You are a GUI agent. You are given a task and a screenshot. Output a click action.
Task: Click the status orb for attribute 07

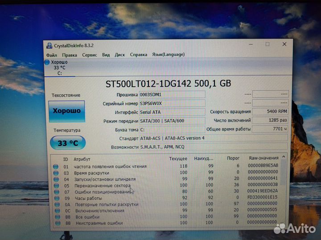(57, 192)
